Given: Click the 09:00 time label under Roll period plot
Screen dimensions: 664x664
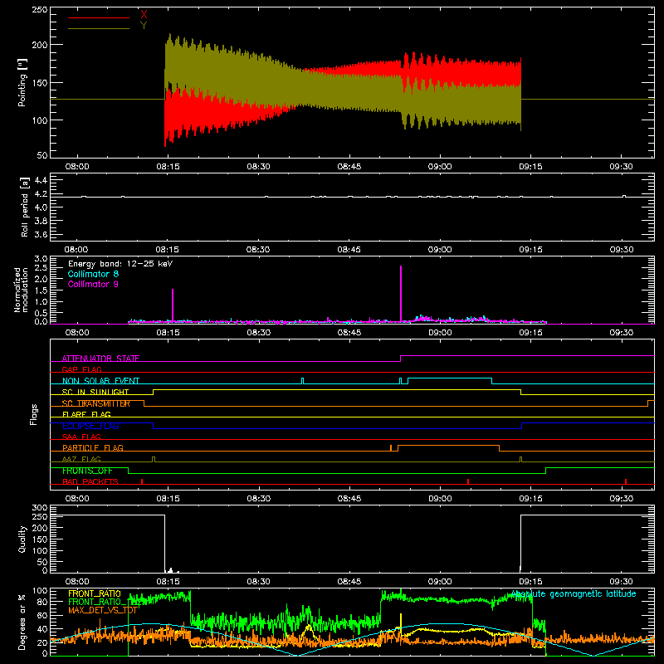Looking at the screenshot, I should 440,250.
